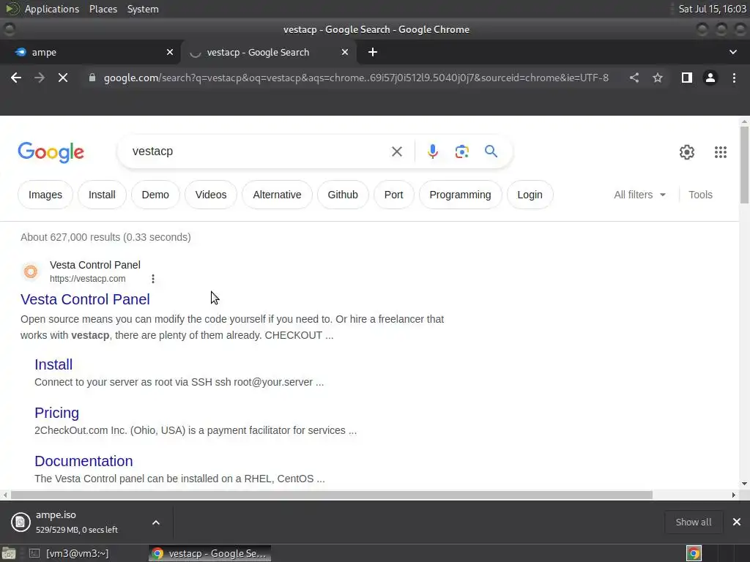Image resolution: width=750 pixels, height=562 pixels.
Task: Filter results by Images
Action: pyautogui.click(x=45, y=195)
